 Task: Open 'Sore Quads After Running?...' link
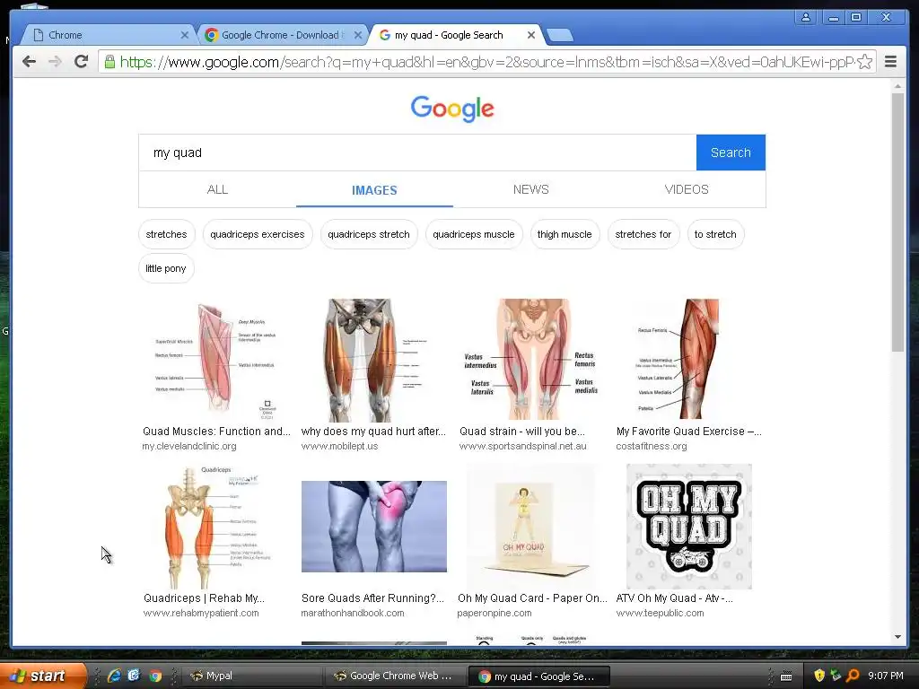372,598
